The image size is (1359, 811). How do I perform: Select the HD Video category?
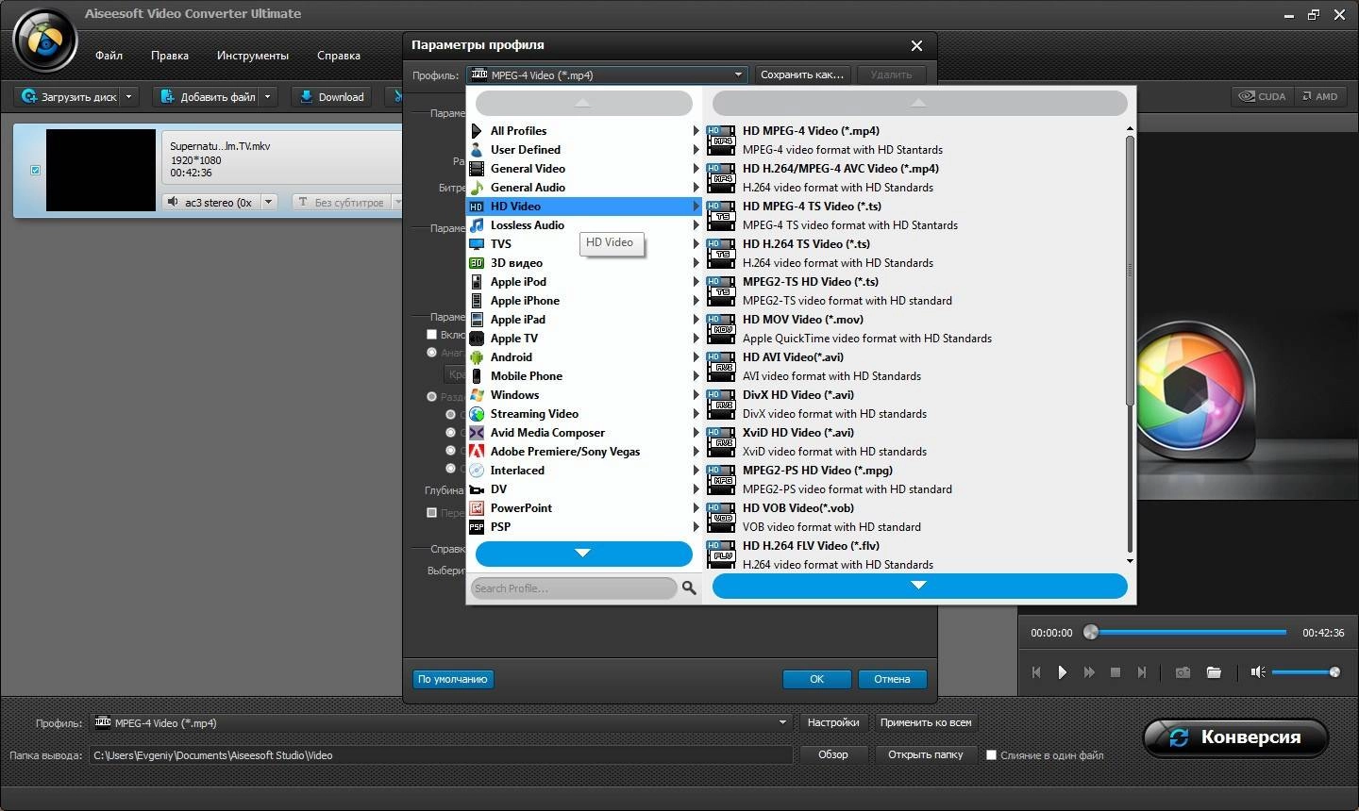point(584,207)
